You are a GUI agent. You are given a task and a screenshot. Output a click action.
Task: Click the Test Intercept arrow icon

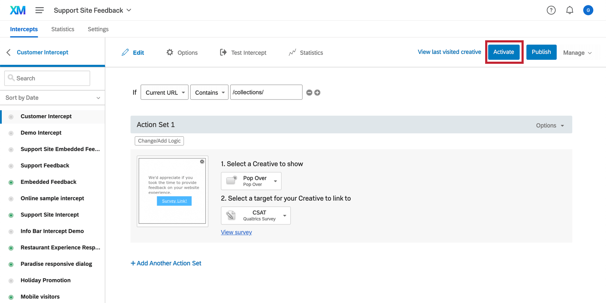coord(223,52)
